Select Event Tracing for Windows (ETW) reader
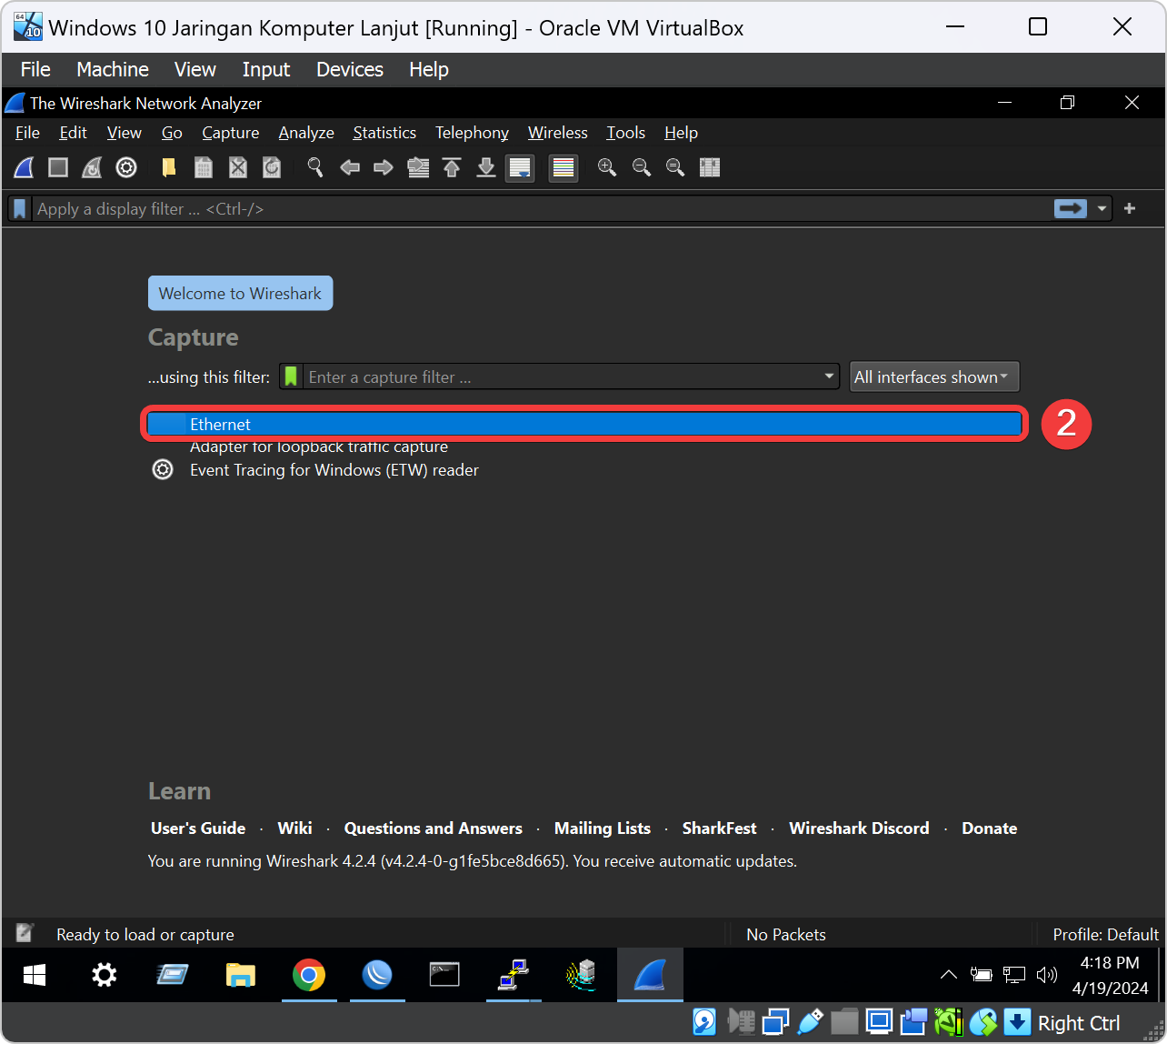Image resolution: width=1167 pixels, height=1044 pixels. pos(334,470)
